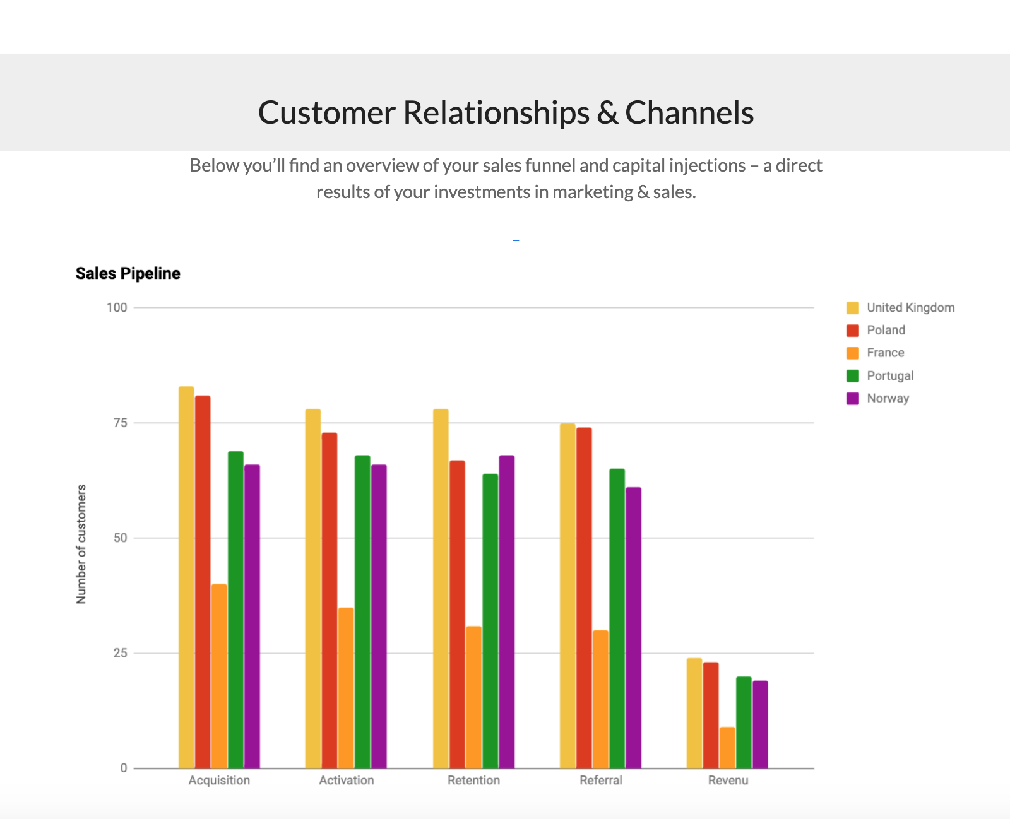Click the Norway bar in Retention
This screenshot has width=1010, height=819.
(x=506, y=612)
